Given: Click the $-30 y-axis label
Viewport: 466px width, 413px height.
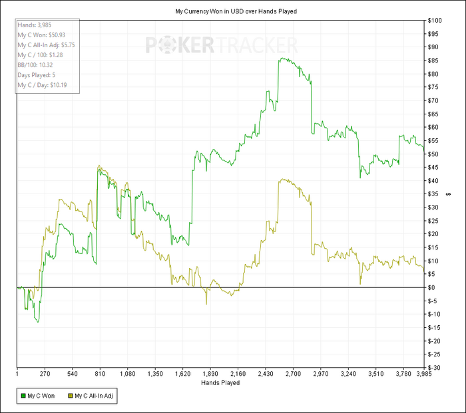Looking at the screenshot, I should point(434,368).
